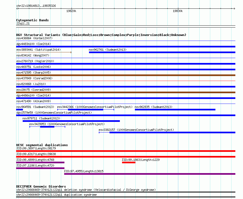
Task: Click the nsv962761 (Sudmant2013) blue bar
Action: click(x=162, y=52)
